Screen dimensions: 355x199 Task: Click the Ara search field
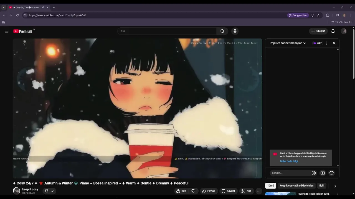[x=167, y=31]
